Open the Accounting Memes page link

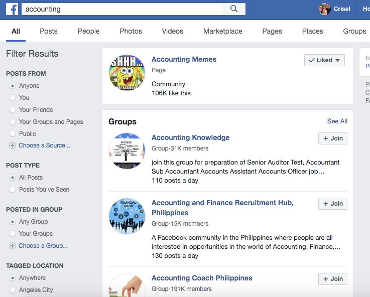coord(184,59)
